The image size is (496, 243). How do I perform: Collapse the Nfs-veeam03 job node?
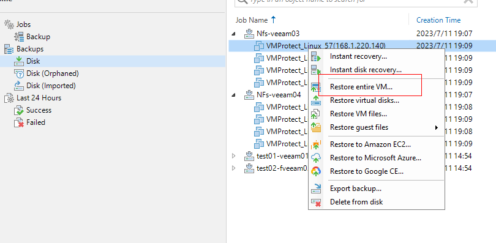pyautogui.click(x=234, y=34)
